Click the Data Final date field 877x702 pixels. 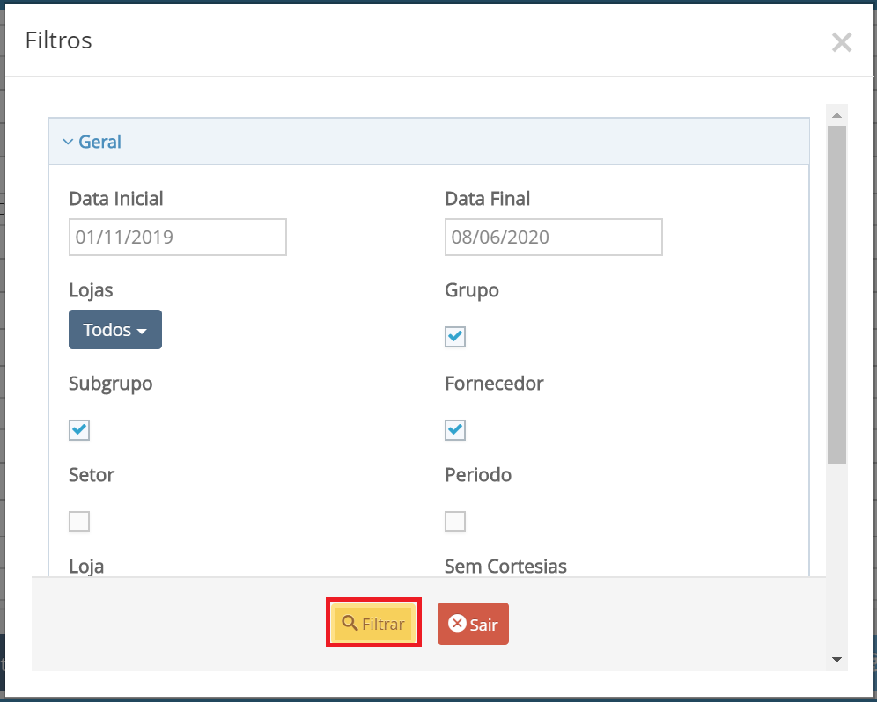[x=553, y=237]
